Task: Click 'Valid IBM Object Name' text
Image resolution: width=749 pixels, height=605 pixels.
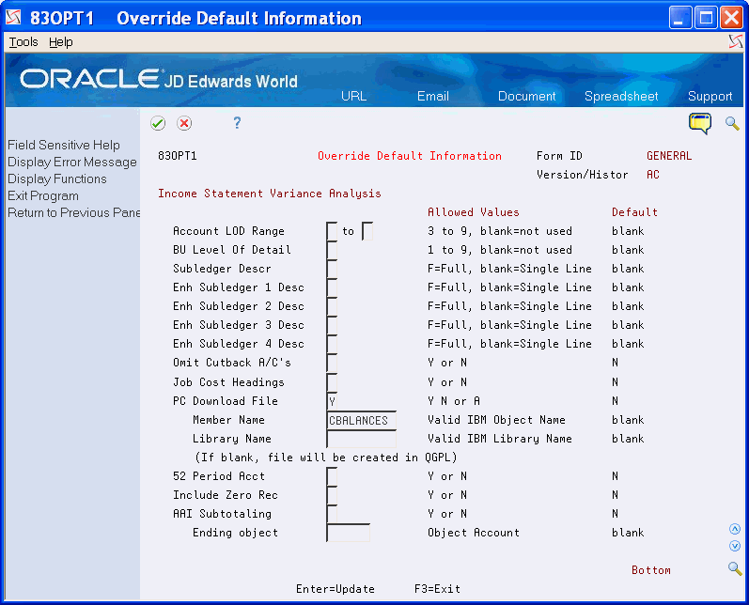Action: [496, 420]
